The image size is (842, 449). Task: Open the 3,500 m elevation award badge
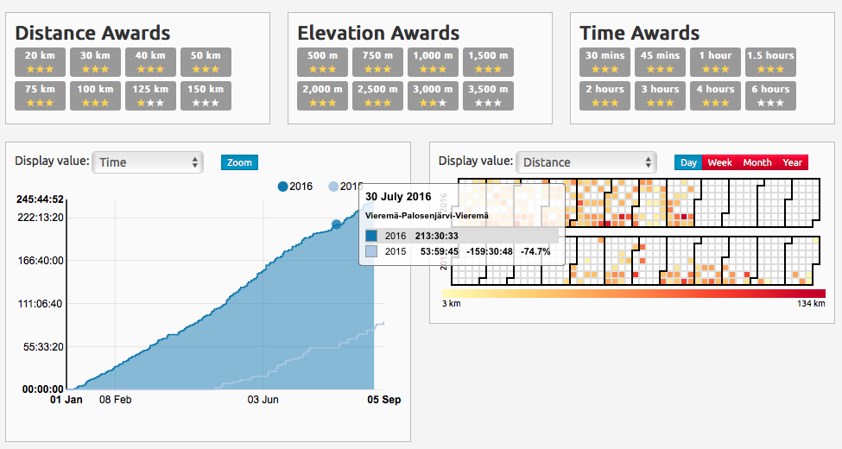click(x=488, y=95)
